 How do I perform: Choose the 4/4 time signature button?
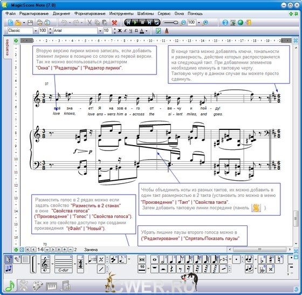coord(80,264)
